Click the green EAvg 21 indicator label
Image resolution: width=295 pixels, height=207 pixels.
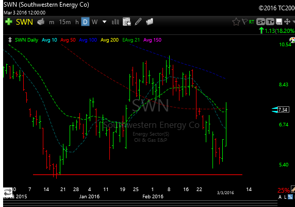131,40
